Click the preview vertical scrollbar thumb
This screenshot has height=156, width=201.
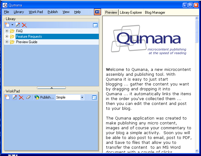click(x=197, y=31)
